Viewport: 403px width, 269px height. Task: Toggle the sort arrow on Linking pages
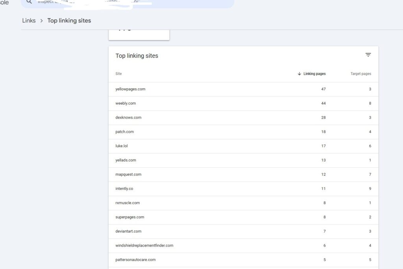tap(300, 74)
